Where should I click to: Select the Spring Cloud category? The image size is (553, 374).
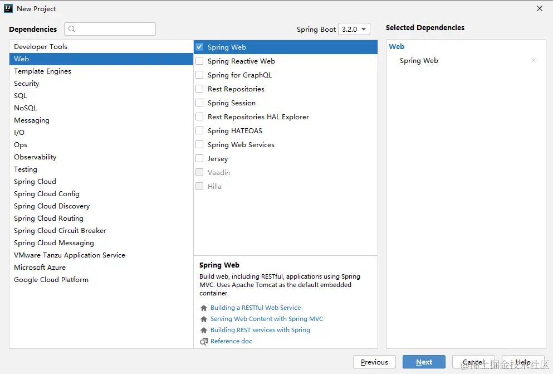pos(101,181)
